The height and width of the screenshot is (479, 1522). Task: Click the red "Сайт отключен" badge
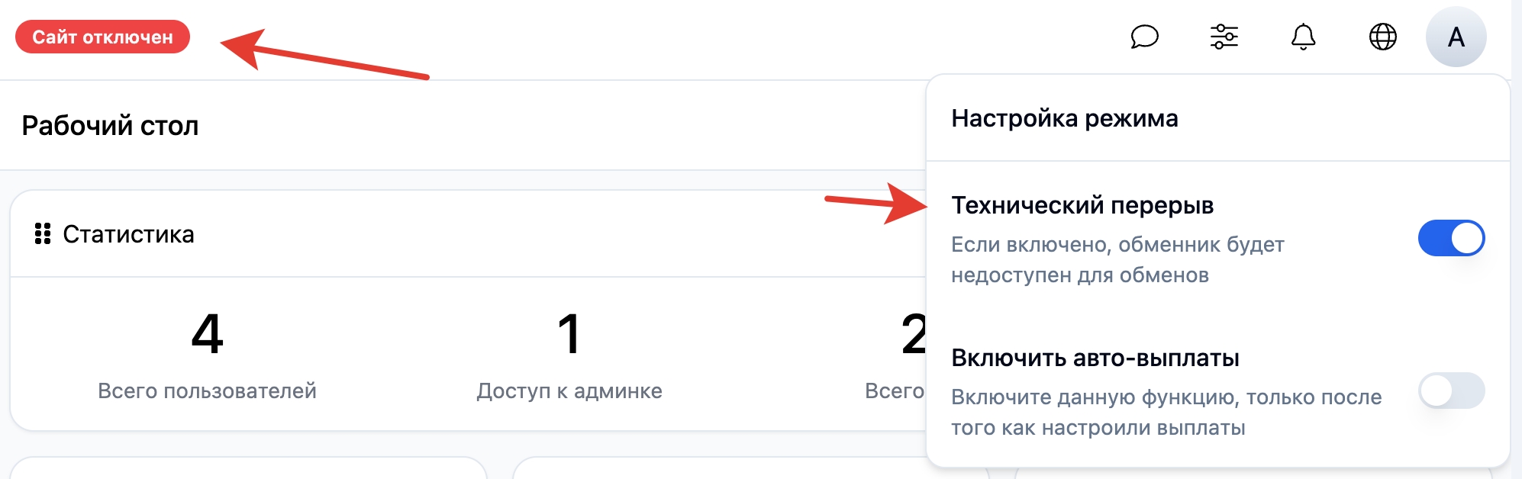(102, 37)
